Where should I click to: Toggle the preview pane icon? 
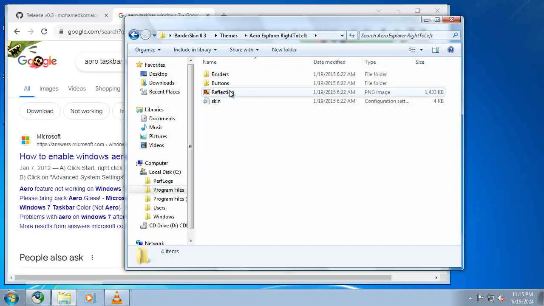coord(436,50)
